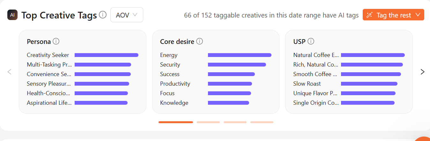Click the Core desire info icon

pos(200,41)
